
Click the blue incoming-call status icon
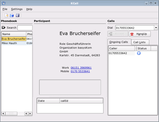click(x=139, y=53)
